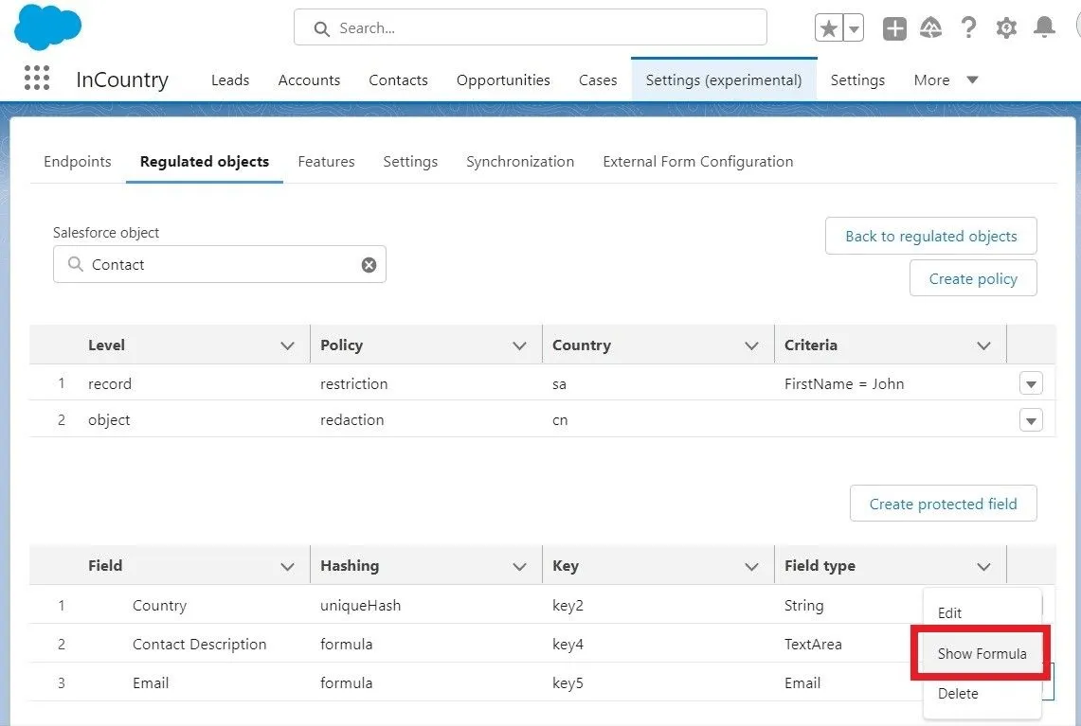The image size is (1081, 726).
Task: Click the Create policy button
Action: tap(973, 278)
